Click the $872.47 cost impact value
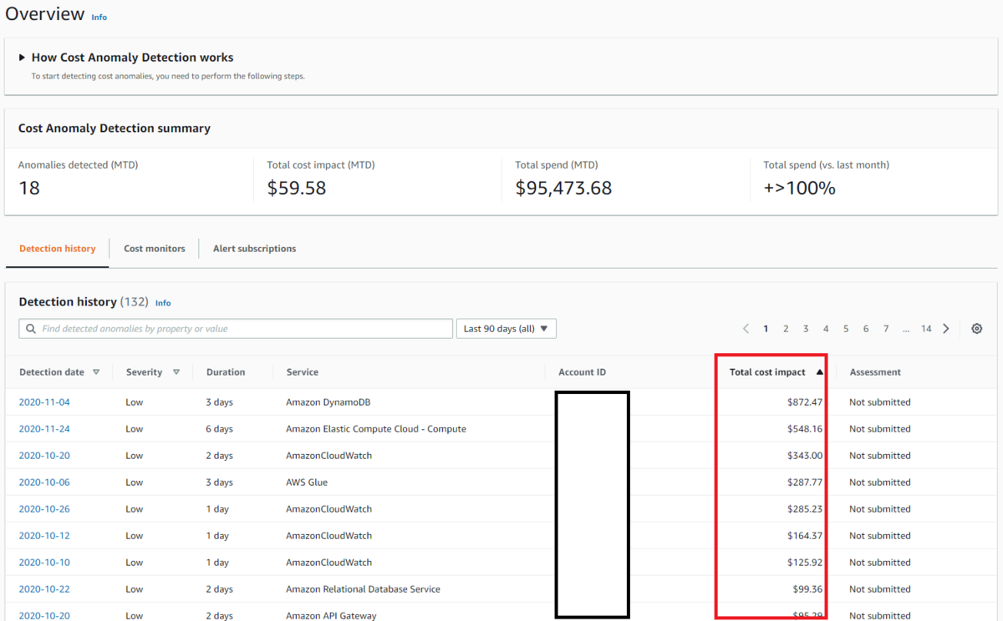Image resolution: width=1003 pixels, height=621 pixels. click(x=805, y=402)
